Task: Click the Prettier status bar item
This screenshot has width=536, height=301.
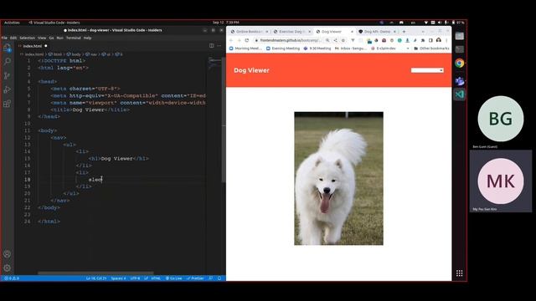Action: [x=195, y=278]
